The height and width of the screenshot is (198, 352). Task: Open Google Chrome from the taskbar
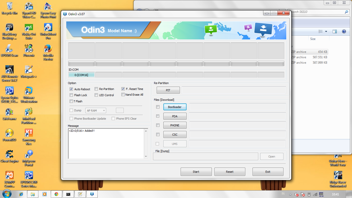(x=56, y=194)
